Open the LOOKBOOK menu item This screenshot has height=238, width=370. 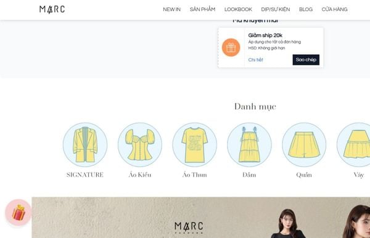point(238,9)
